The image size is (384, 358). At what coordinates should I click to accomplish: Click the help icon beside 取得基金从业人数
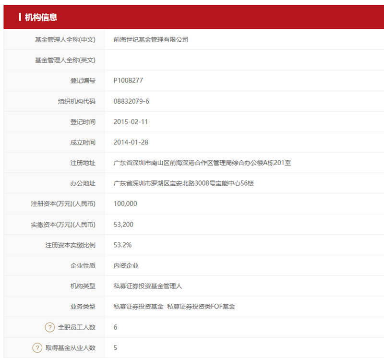pos(37,348)
